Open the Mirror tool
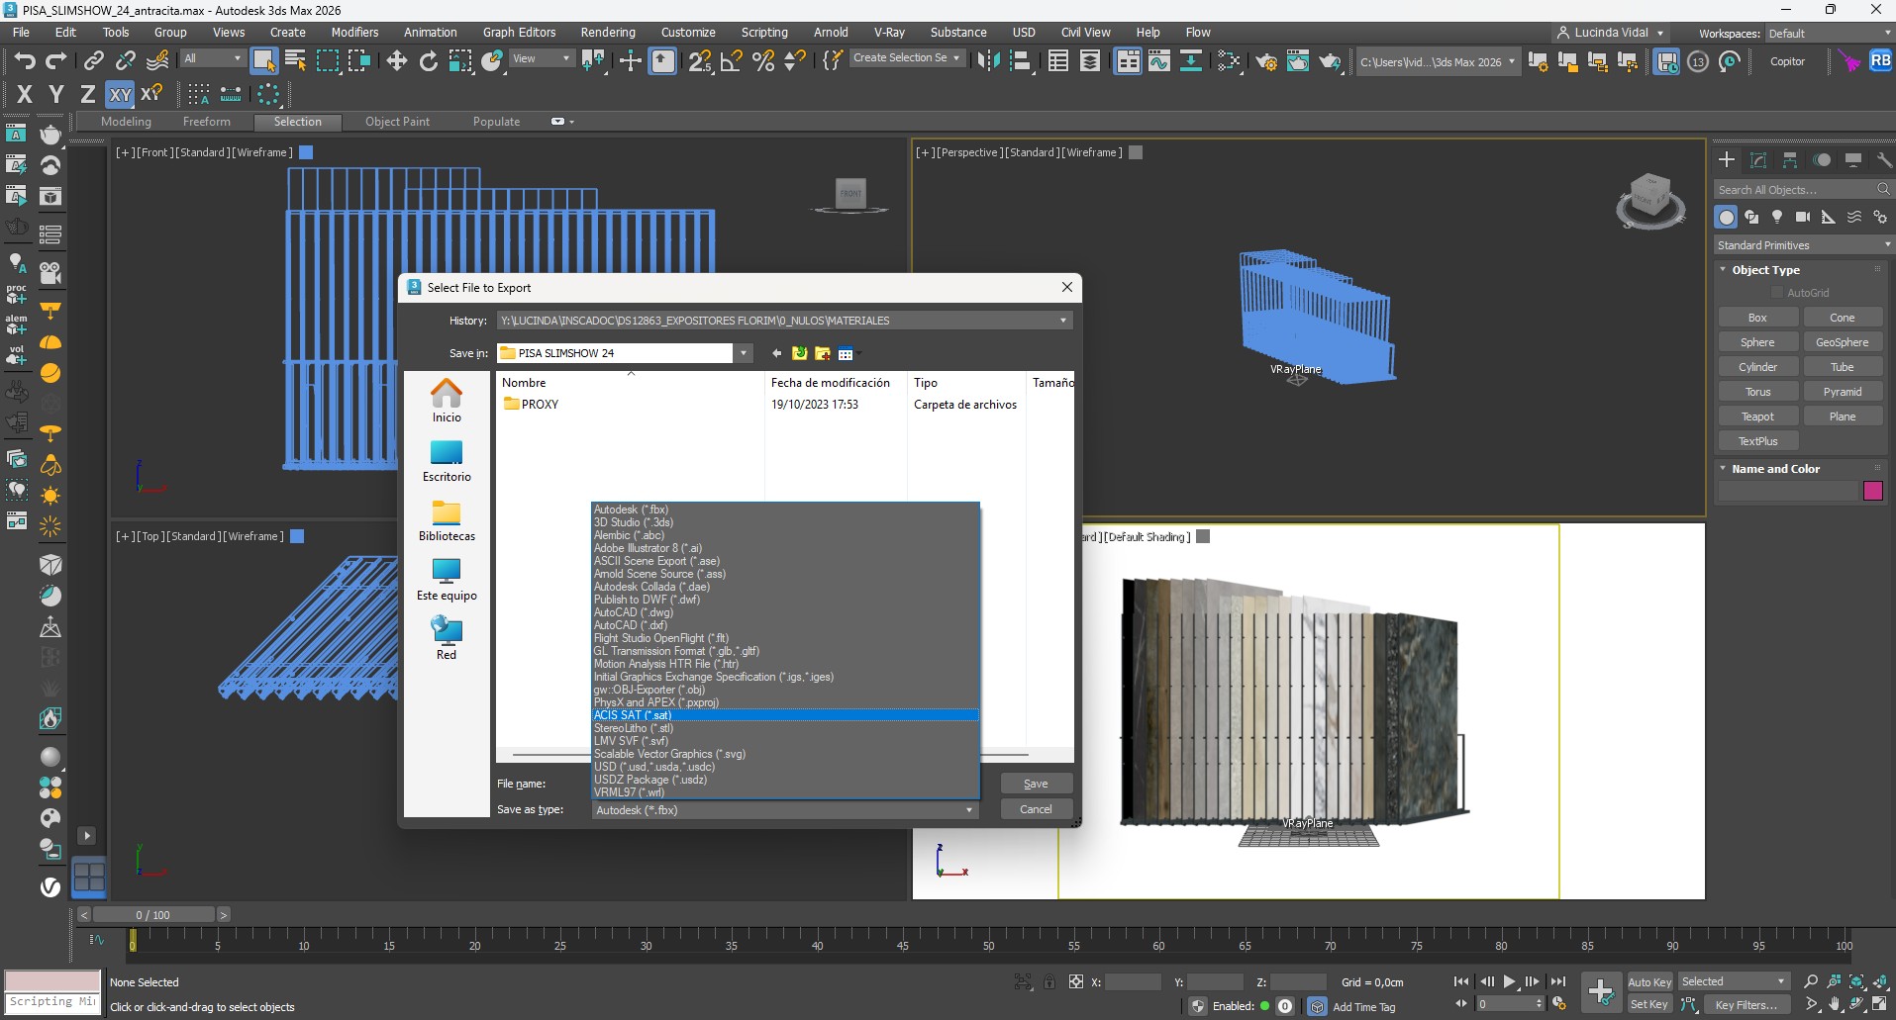The image size is (1896, 1020). 988,61
